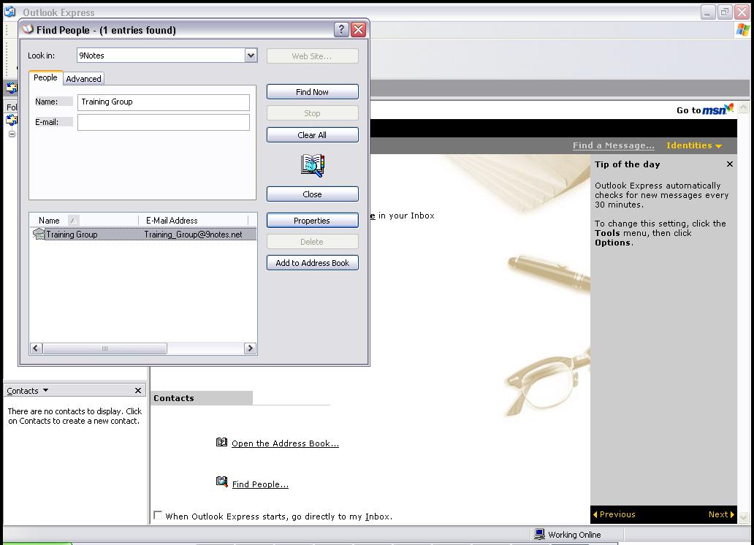Close the Contacts pane with its X

[138, 390]
